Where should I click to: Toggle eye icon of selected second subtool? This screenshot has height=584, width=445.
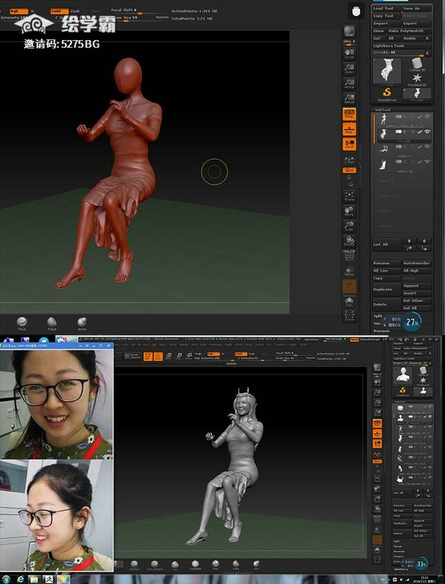(428, 131)
